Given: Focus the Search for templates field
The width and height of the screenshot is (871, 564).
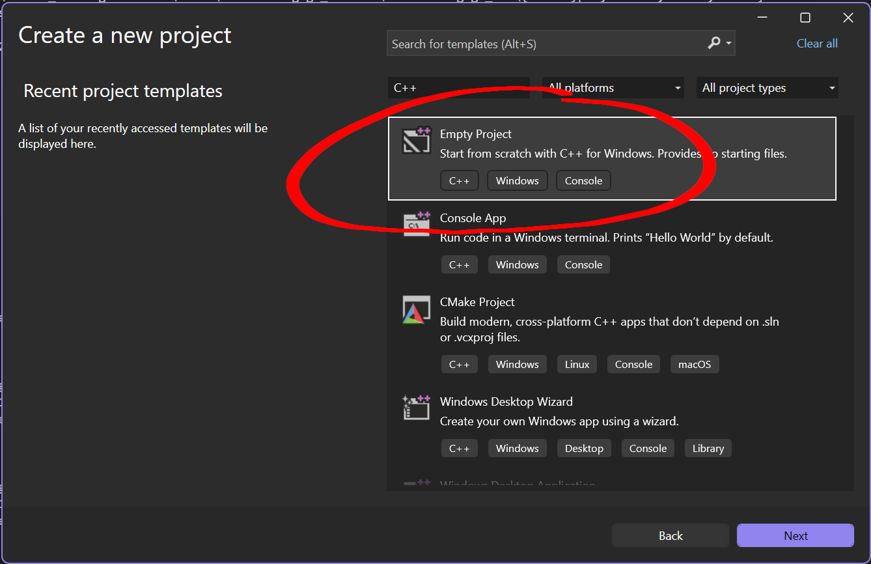Looking at the screenshot, I should [544, 44].
